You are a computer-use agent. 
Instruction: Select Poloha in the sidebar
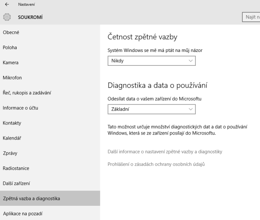(x=10, y=47)
